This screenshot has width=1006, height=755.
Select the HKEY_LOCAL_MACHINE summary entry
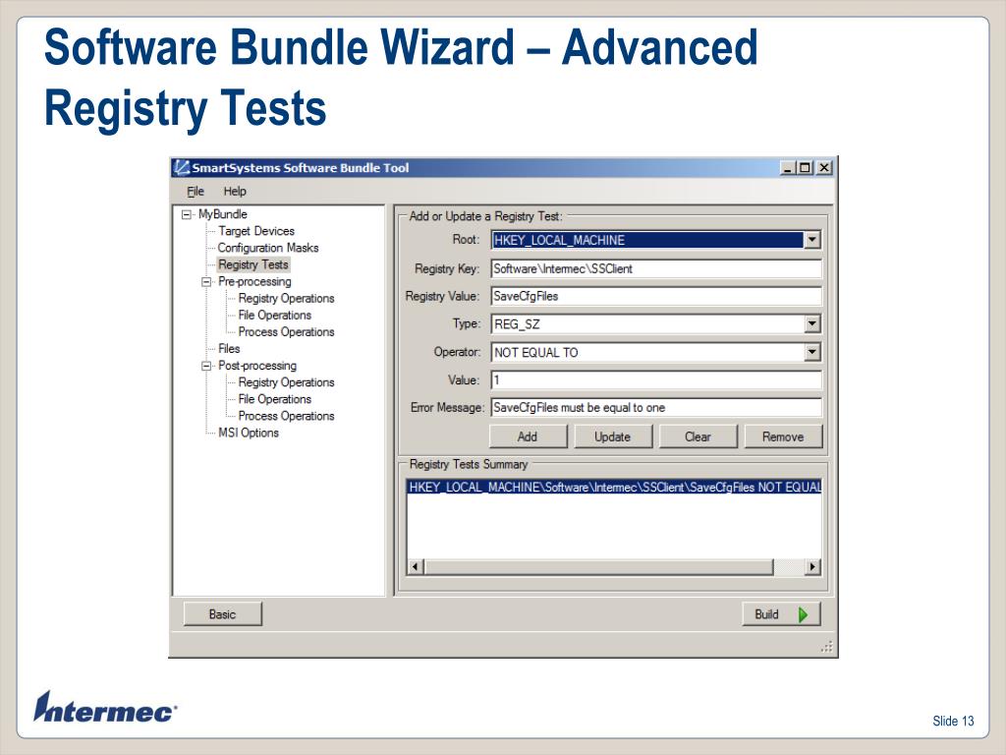[614, 488]
